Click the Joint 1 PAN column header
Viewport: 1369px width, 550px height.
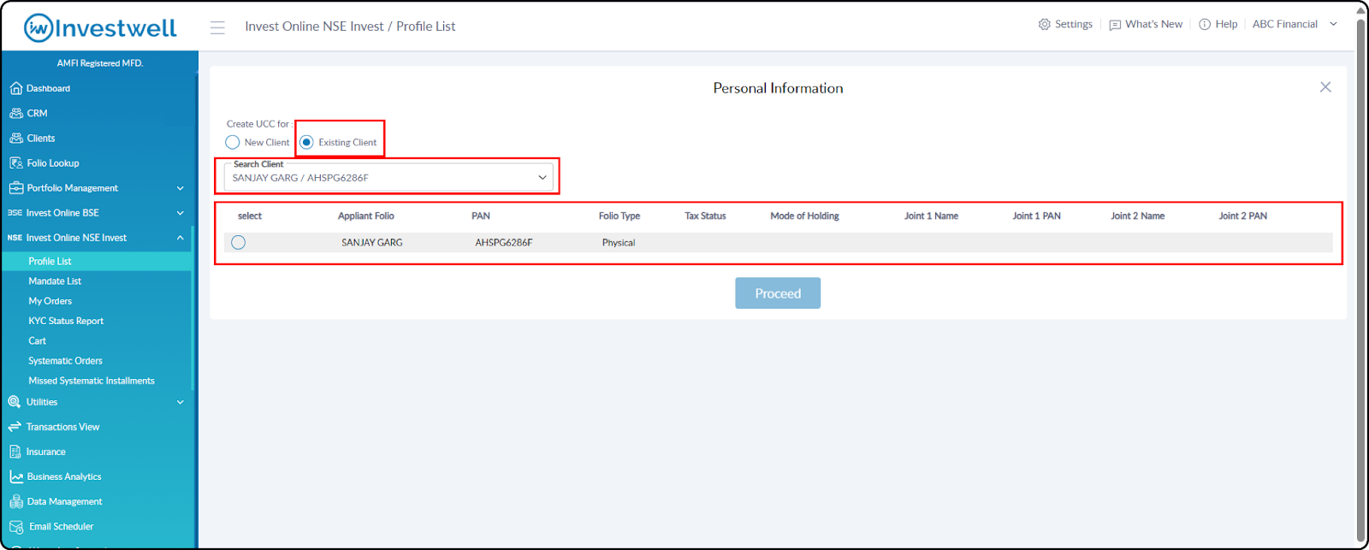[1036, 216]
